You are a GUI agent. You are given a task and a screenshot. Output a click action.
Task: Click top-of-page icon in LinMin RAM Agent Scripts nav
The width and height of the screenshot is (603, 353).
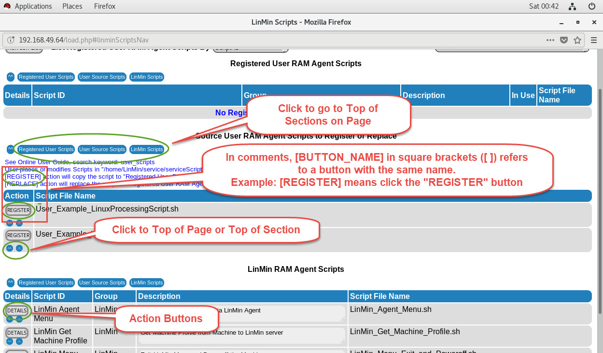click(10, 282)
